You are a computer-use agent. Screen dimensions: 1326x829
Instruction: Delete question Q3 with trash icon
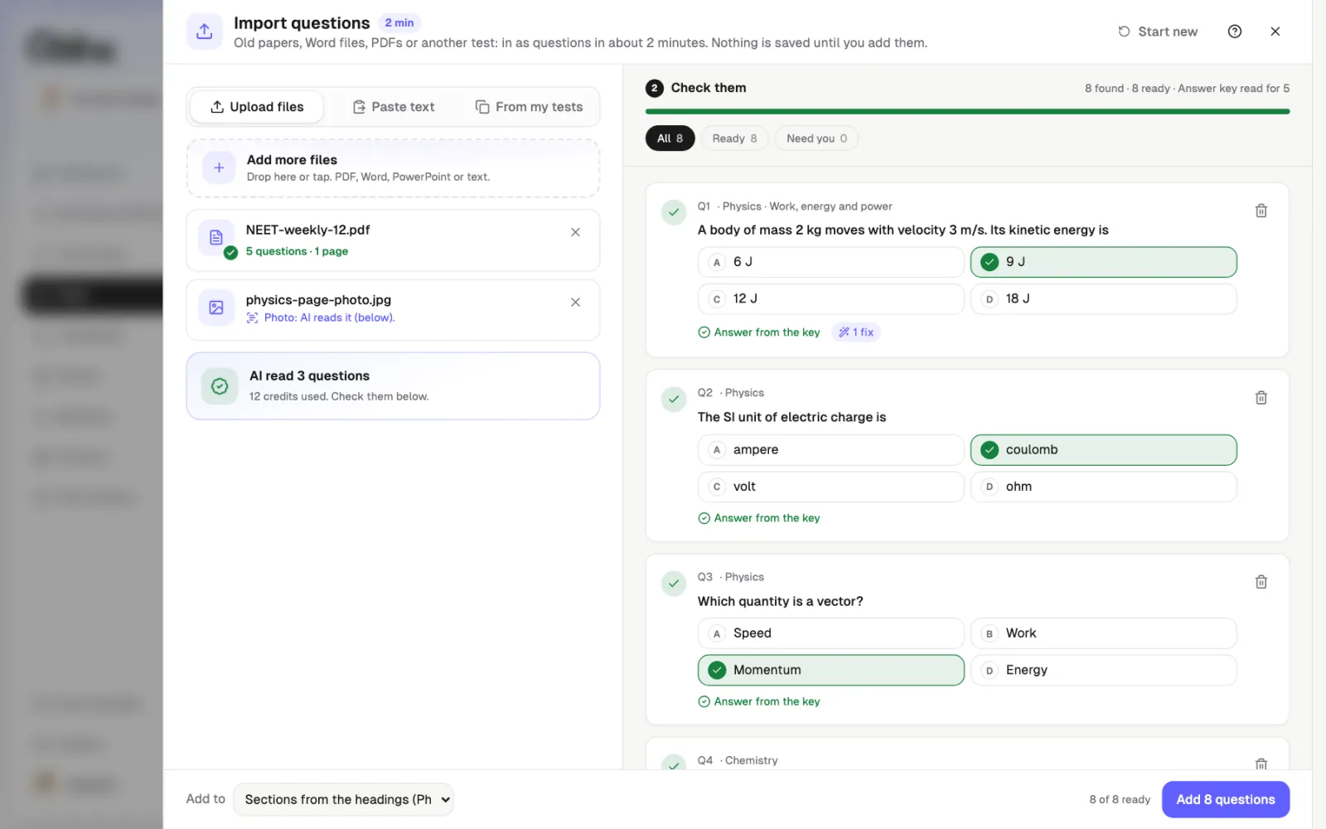(x=1261, y=582)
